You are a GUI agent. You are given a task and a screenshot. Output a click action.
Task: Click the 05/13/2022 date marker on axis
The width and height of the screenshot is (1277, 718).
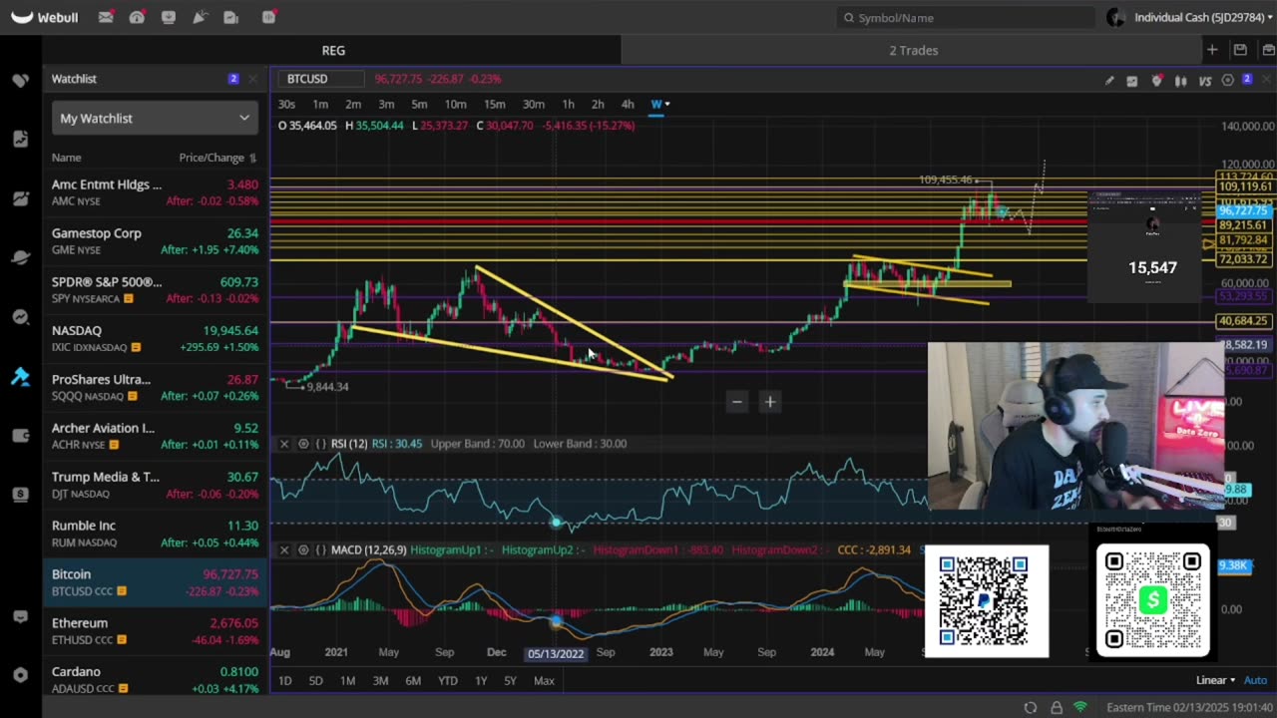tap(556, 653)
